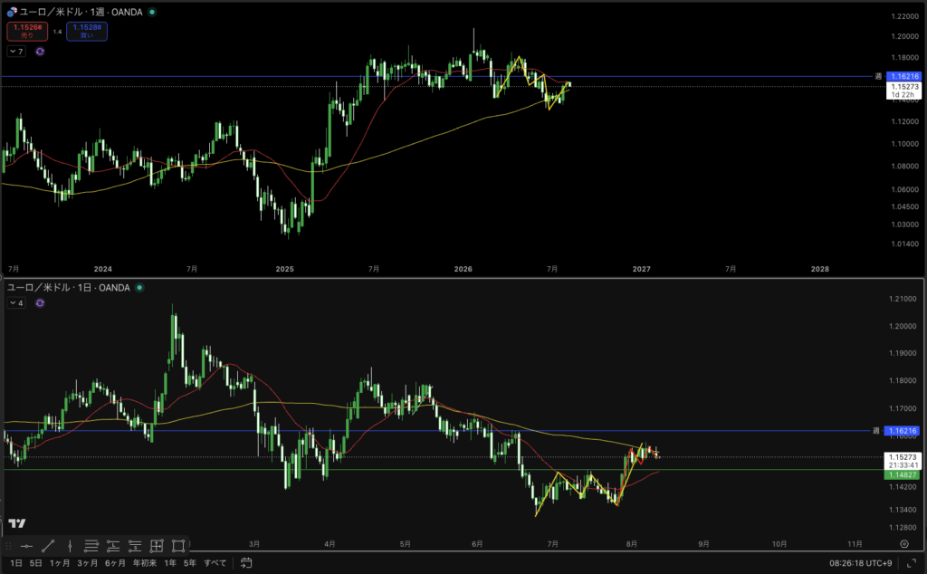Click market status dot on weekly chart
Image resolution: width=927 pixels, height=574 pixels.
coord(152,12)
